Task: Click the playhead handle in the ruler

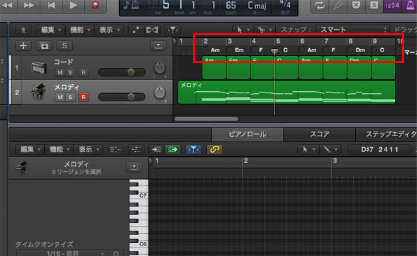Action: pyautogui.click(x=275, y=51)
